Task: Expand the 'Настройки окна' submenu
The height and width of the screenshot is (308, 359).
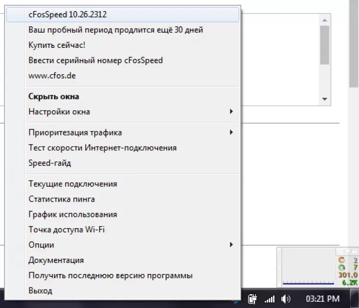Action: [123, 112]
